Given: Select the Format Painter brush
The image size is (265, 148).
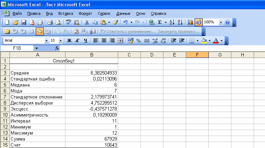Looking at the screenshot, I should point(116,22).
